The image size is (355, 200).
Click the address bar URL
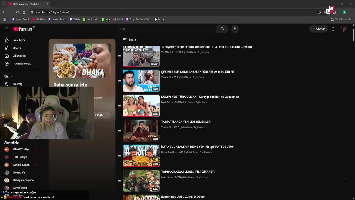52,12
